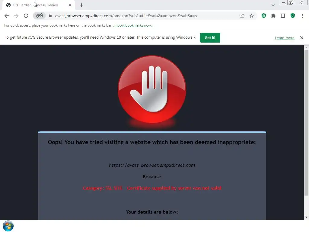Dismiss the Windows update notification bar
This screenshot has width=309, height=232.
coord(301,38)
